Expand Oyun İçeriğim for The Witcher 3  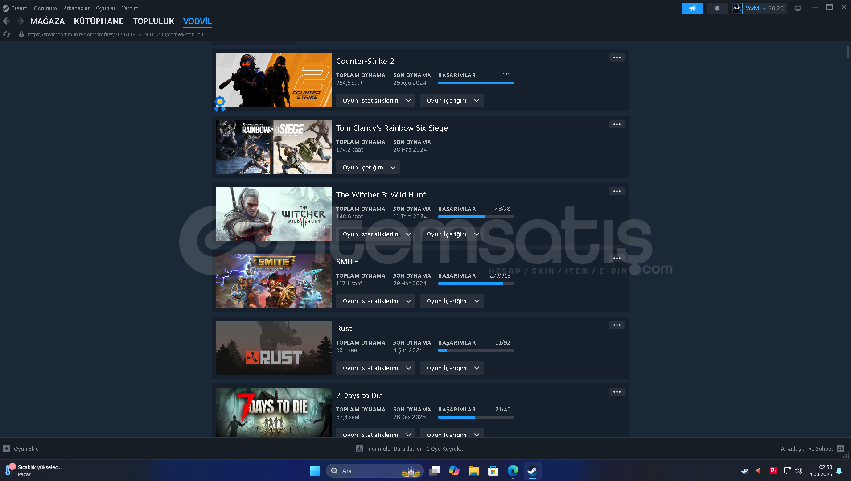pos(452,234)
